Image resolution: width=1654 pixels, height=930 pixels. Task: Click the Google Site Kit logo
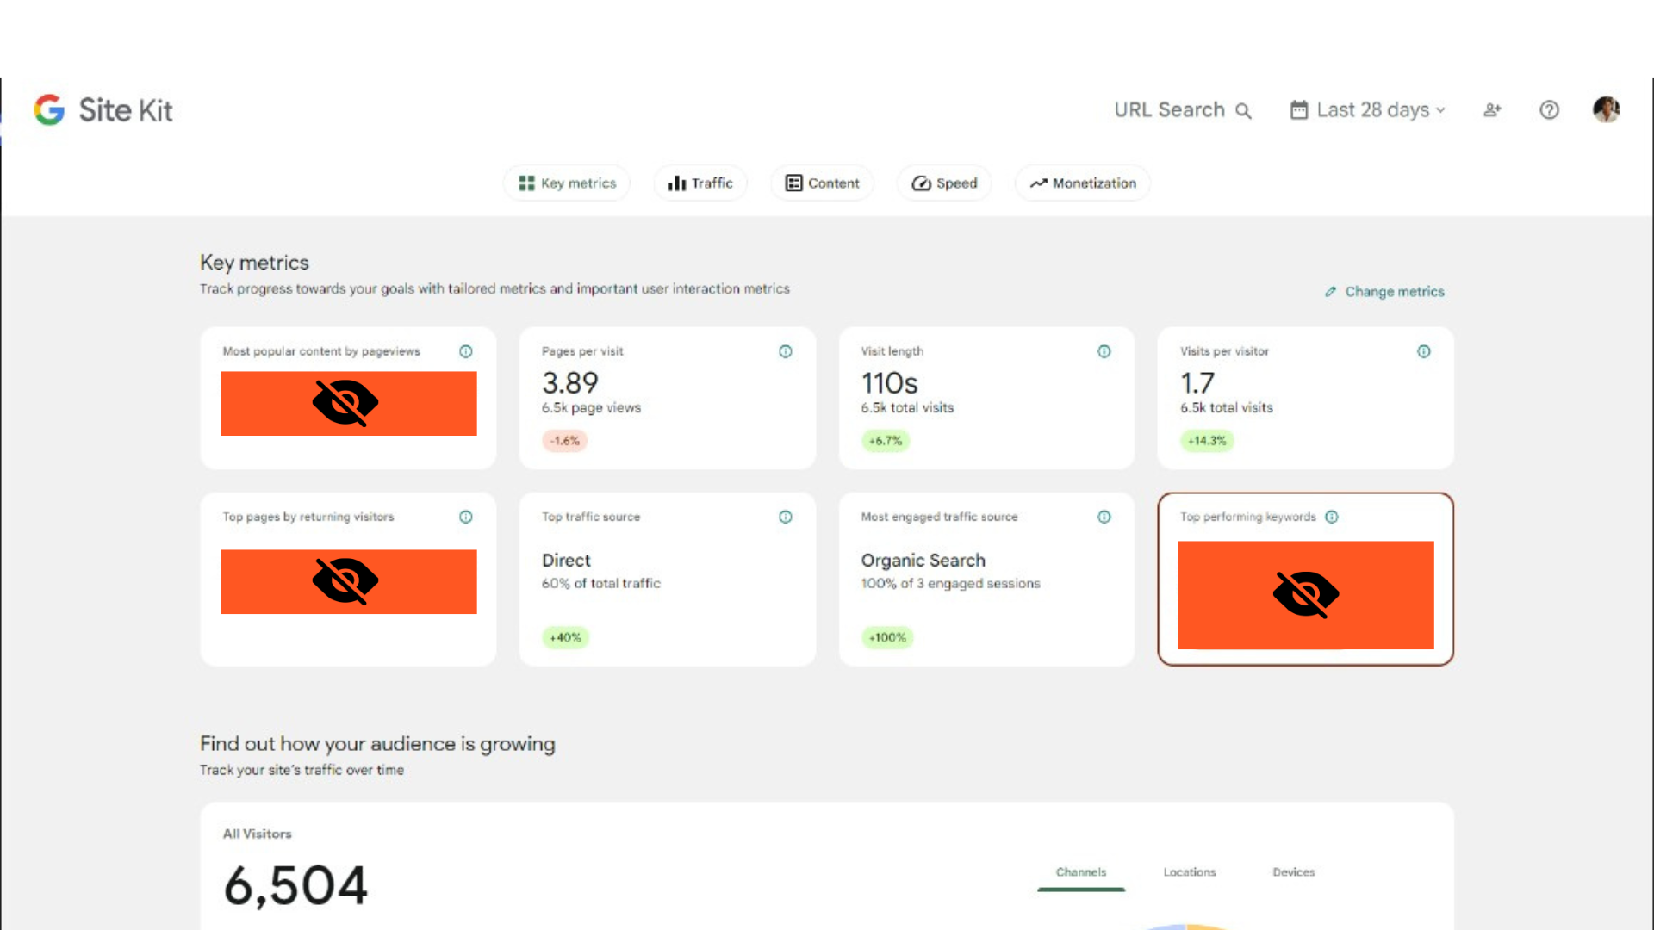(x=103, y=110)
